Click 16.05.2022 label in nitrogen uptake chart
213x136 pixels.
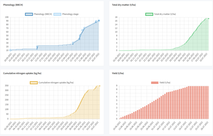point(77,126)
